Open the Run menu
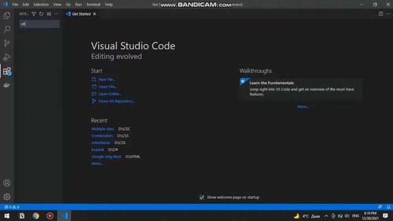The height and width of the screenshot is (221, 393). [79, 4]
